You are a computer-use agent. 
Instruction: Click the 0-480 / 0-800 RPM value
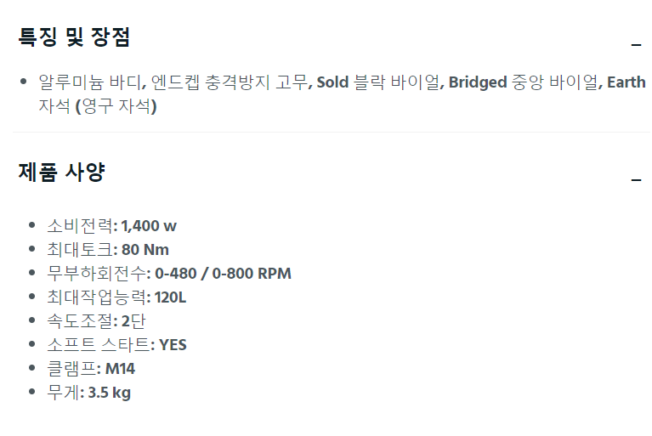click(223, 274)
